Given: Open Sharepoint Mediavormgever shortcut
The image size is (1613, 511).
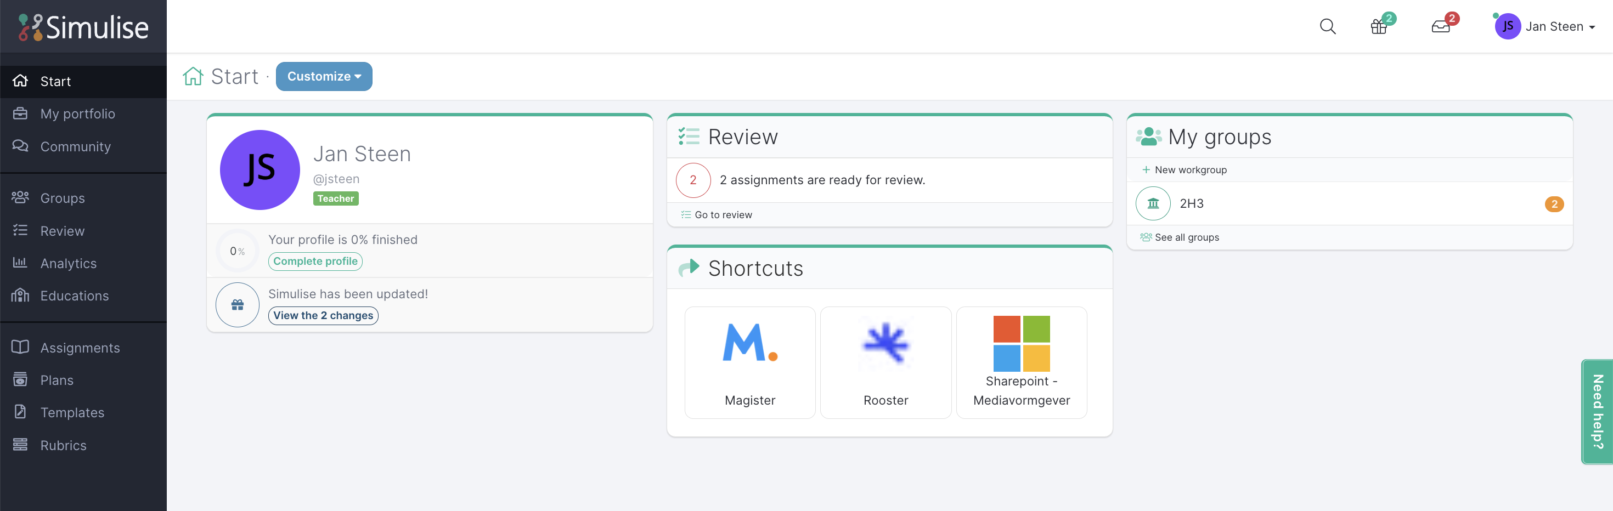Looking at the screenshot, I should [1021, 362].
